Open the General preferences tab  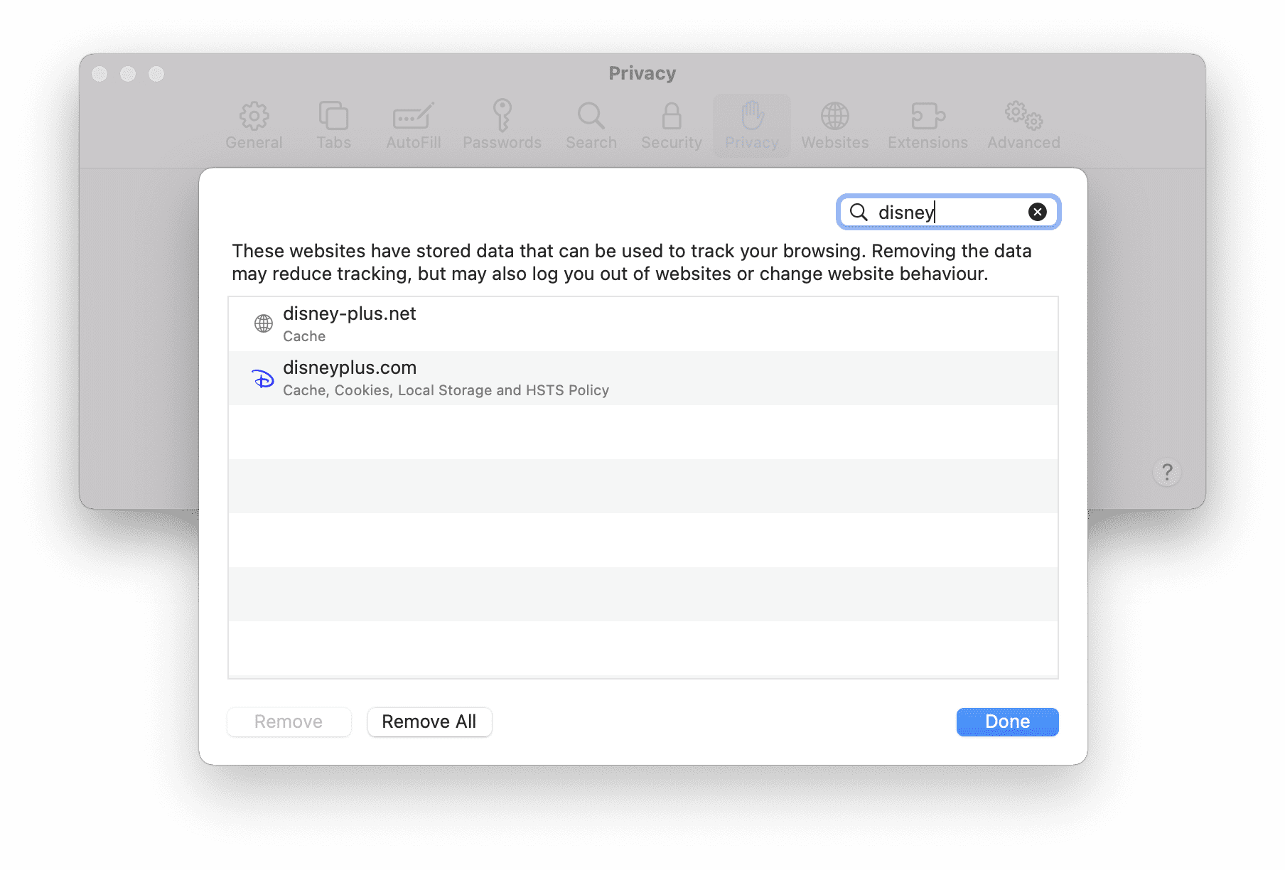pyautogui.click(x=254, y=126)
